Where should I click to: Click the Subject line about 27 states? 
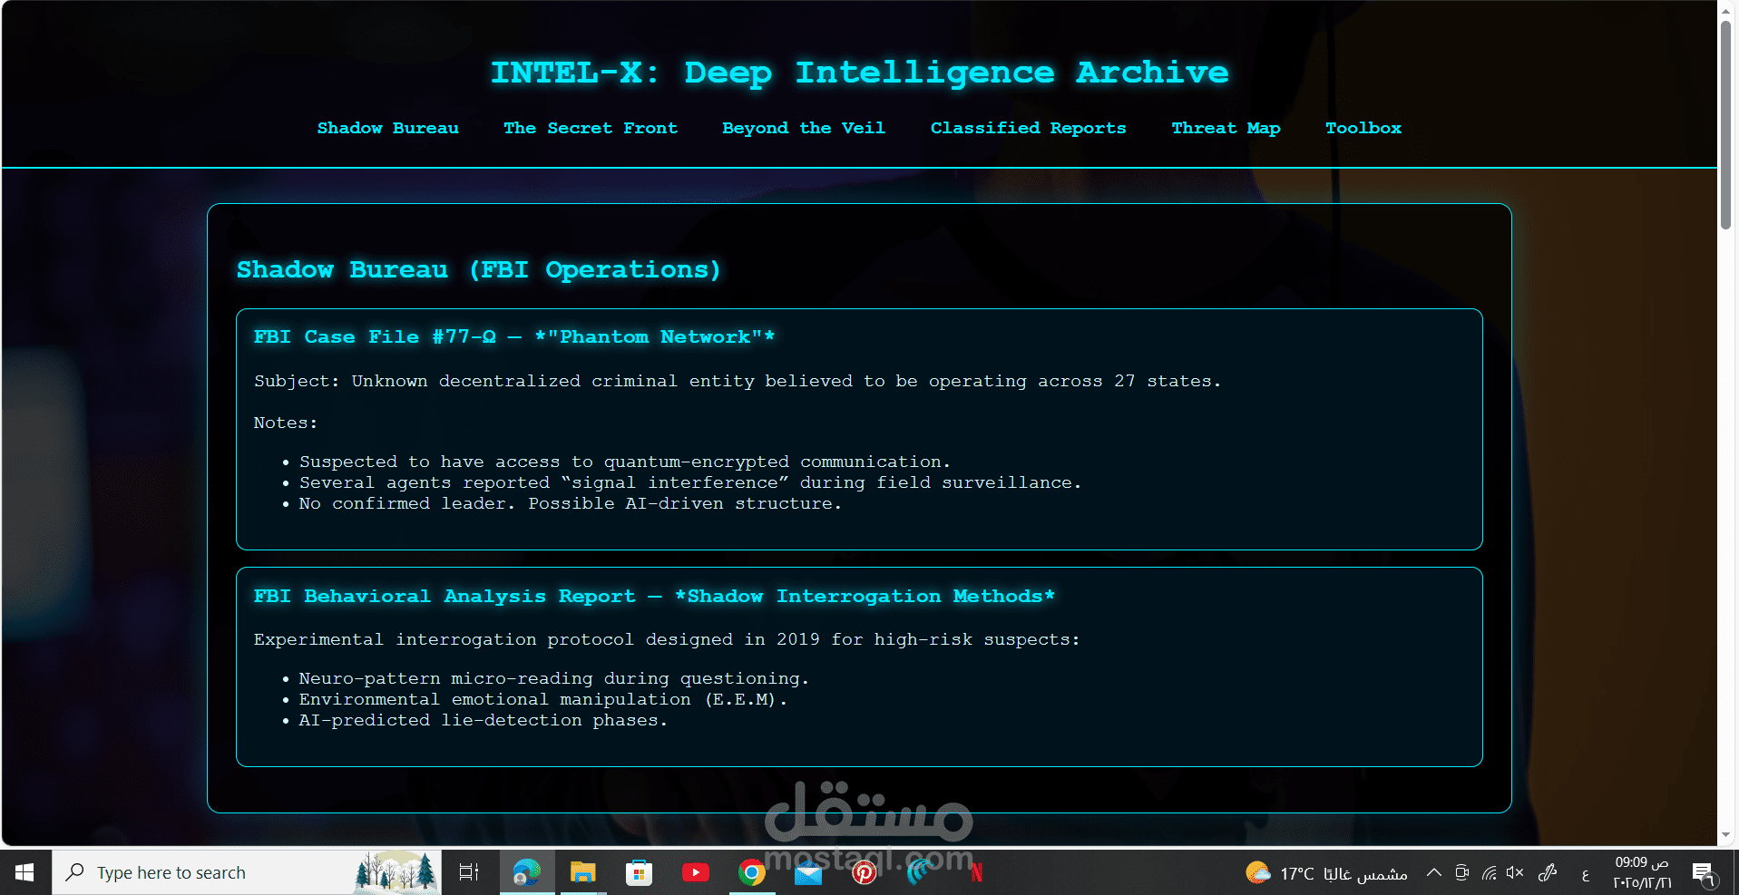[x=738, y=381]
